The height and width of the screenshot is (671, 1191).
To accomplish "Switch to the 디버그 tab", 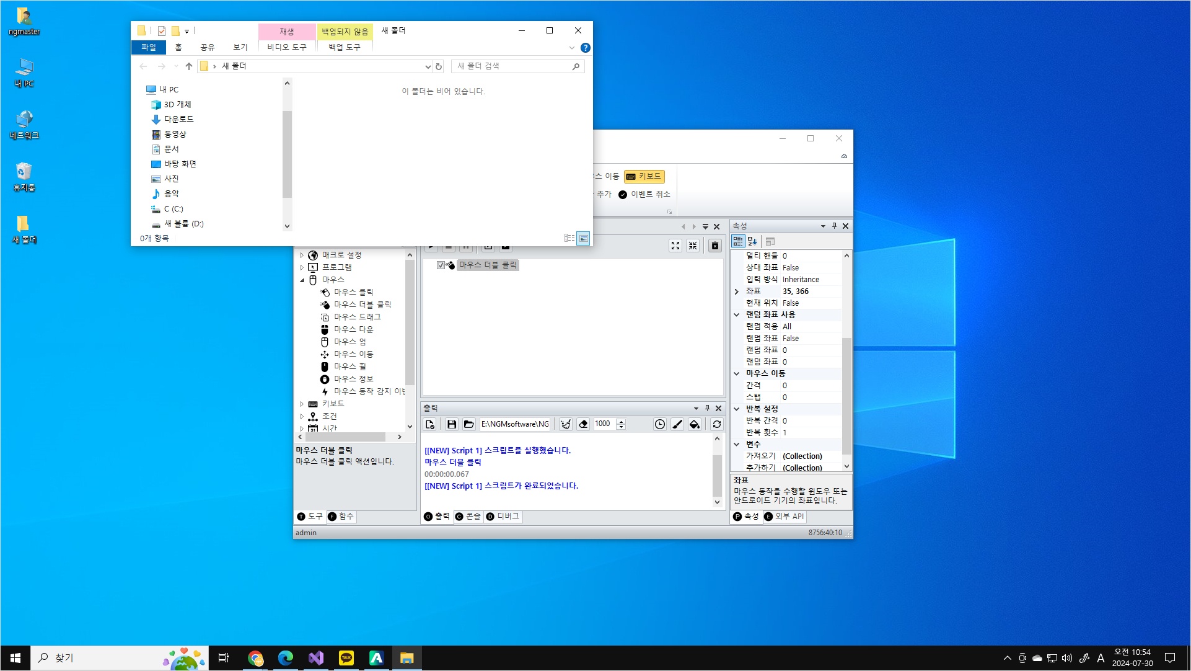I will tap(503, 517).
